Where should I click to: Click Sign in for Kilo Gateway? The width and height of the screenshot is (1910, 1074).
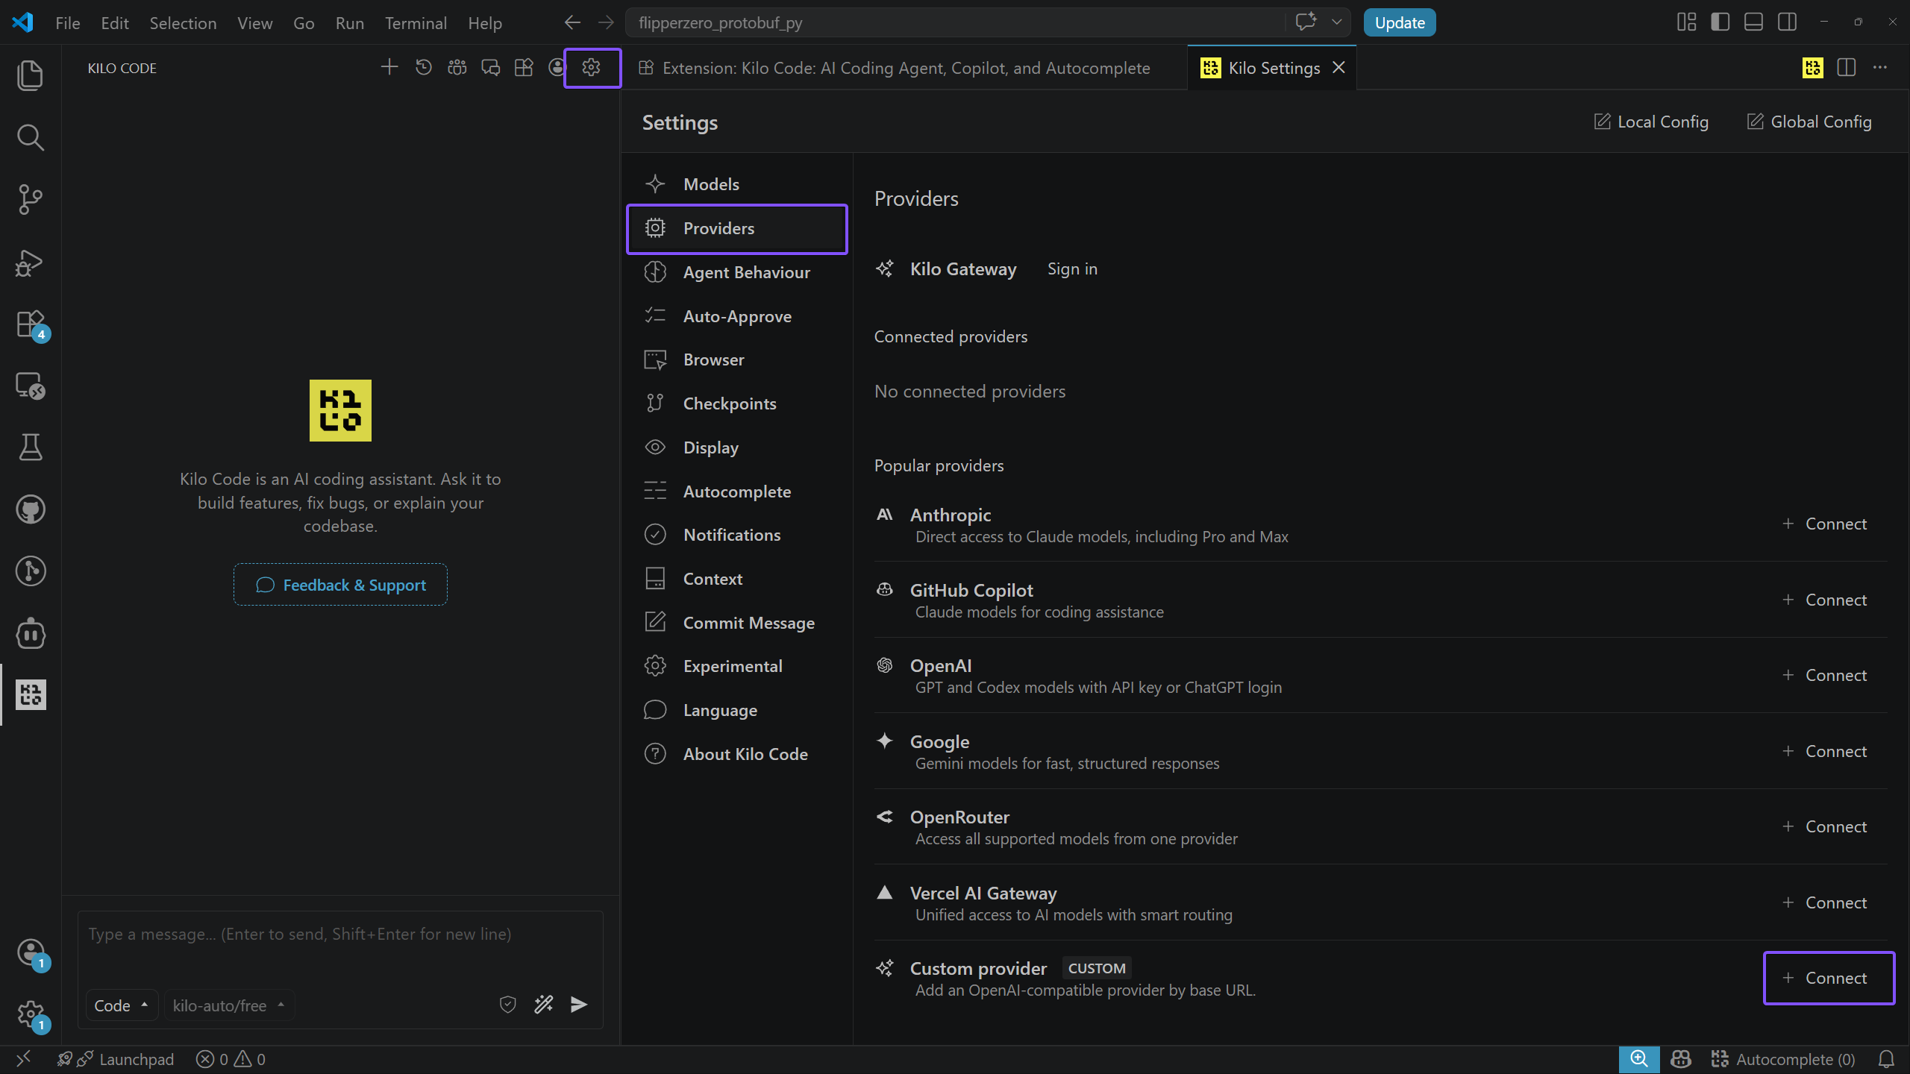point(1072,268)
